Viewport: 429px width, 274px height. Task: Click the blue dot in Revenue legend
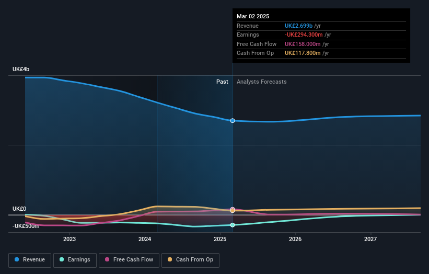point(17,259)
